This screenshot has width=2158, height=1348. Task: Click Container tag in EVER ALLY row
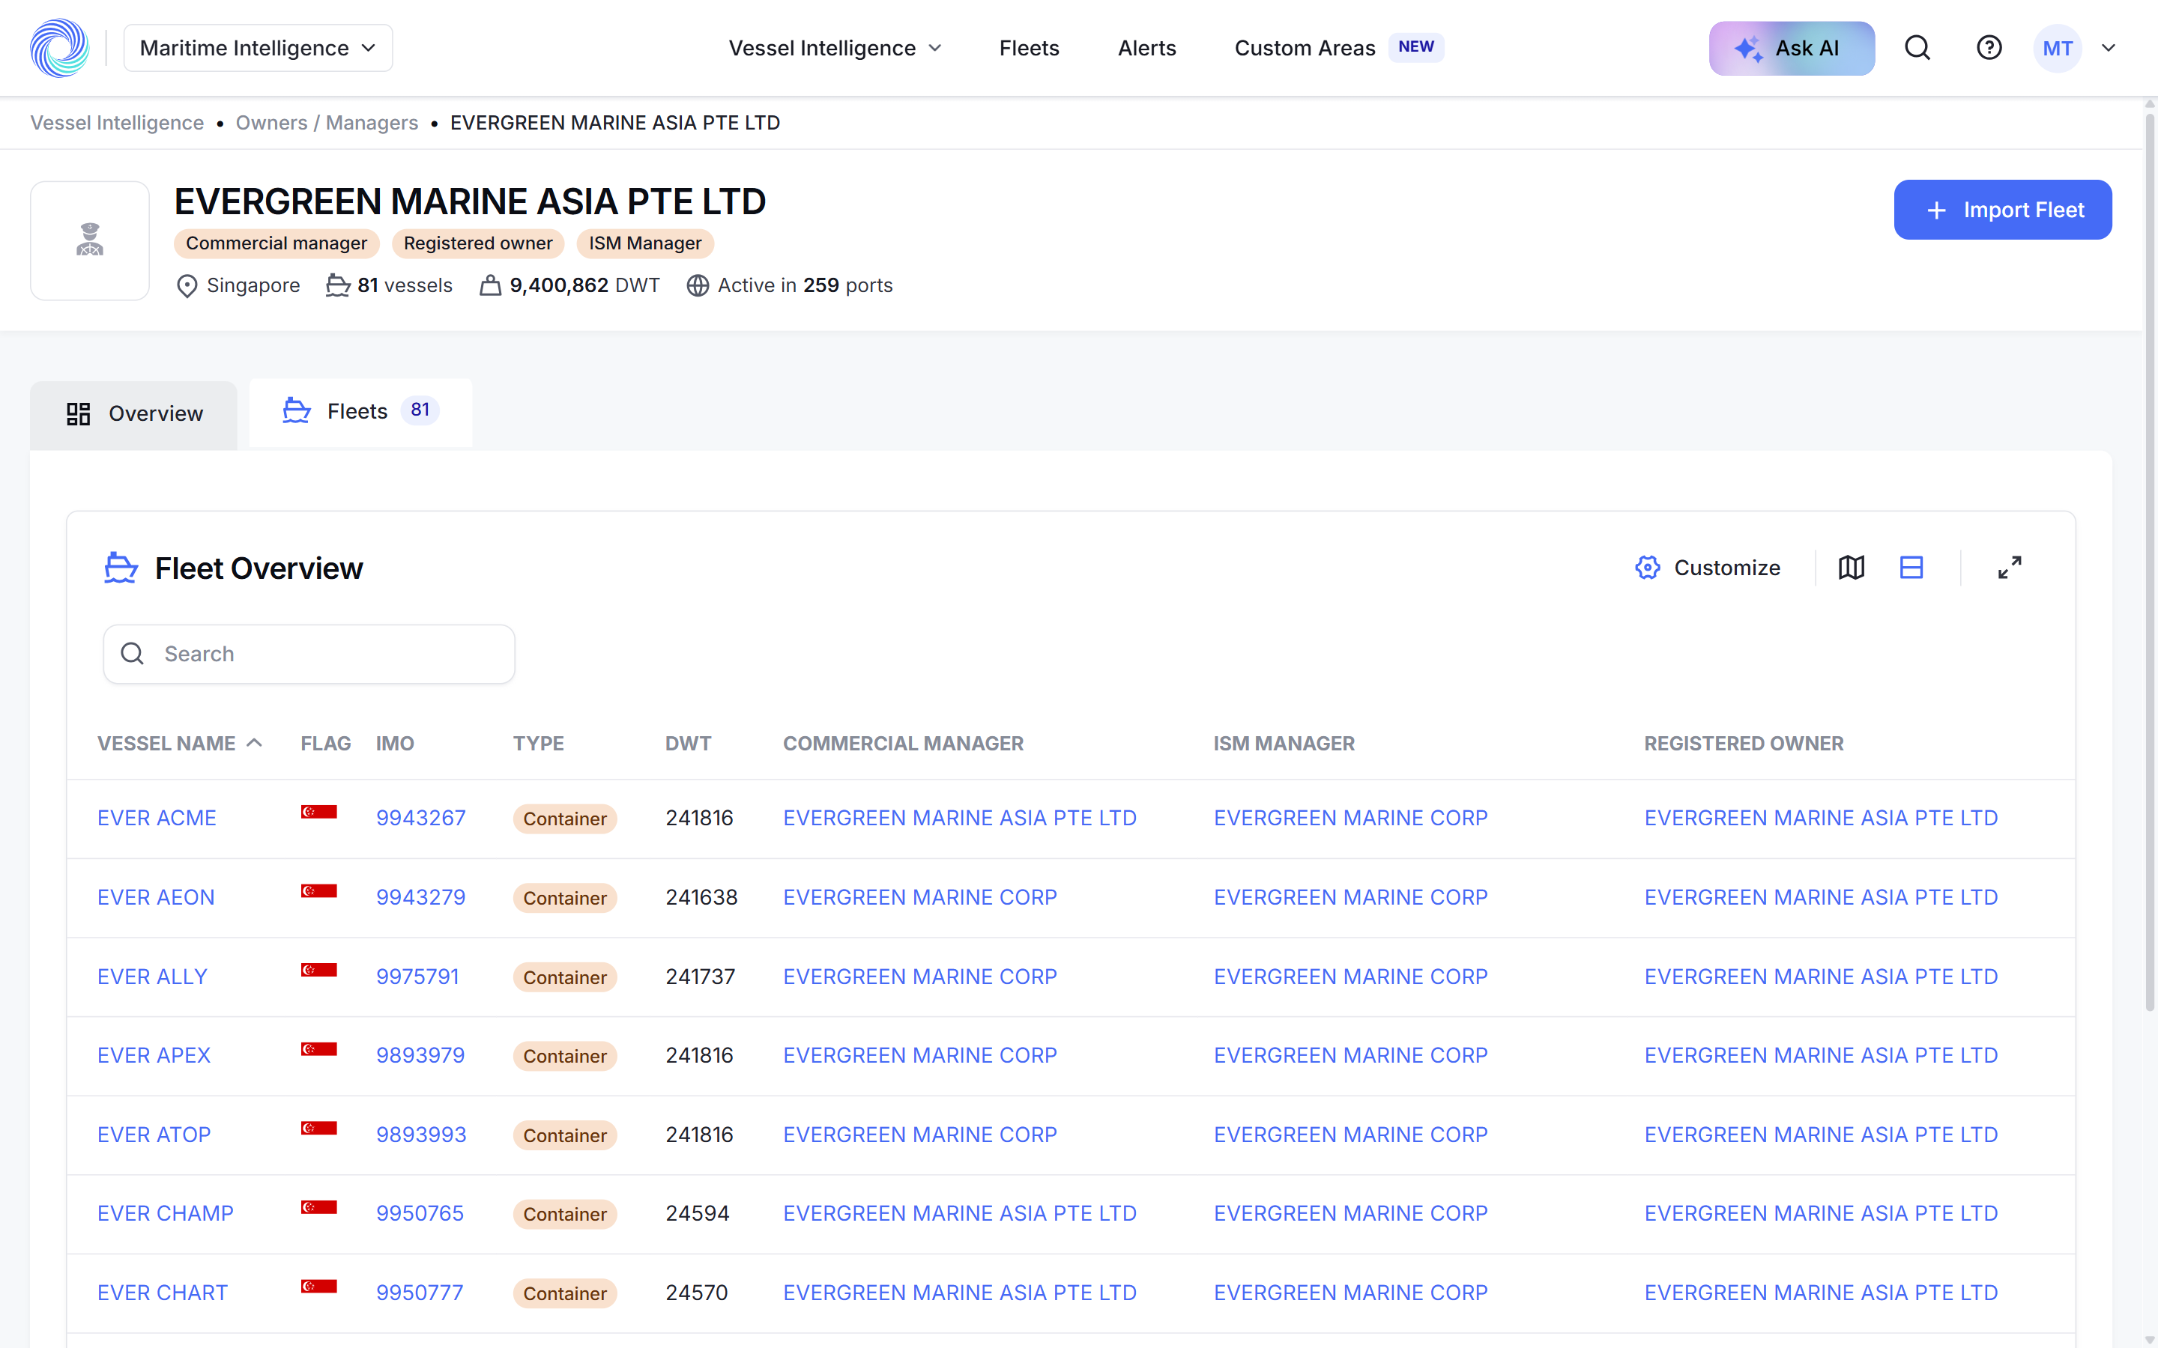tap(564, 977)
